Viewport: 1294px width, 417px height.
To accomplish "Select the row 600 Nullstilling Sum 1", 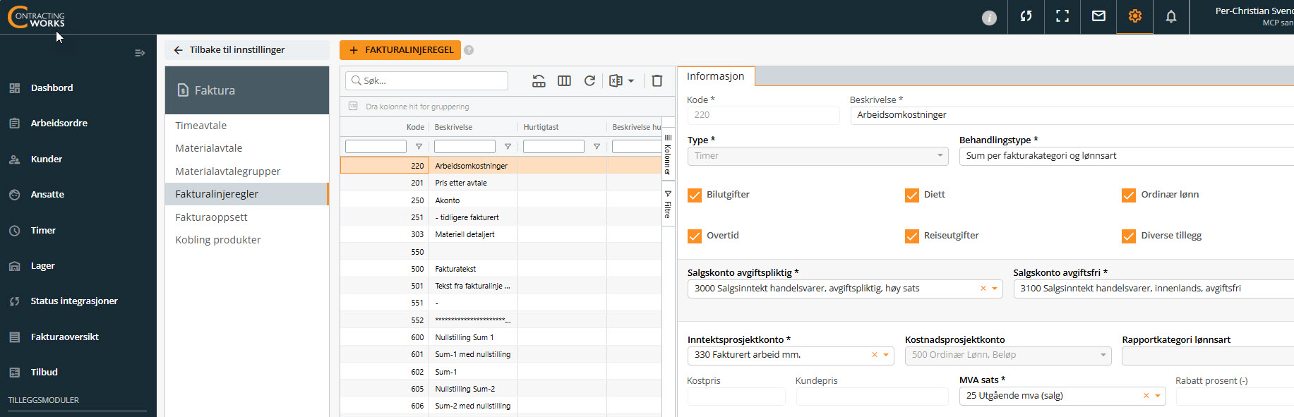I will (x=501, y=337).
